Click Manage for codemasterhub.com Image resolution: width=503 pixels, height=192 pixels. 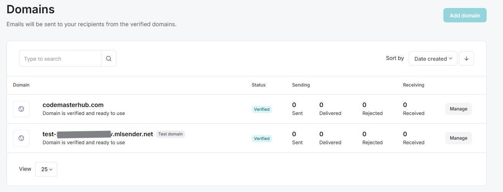458,109
